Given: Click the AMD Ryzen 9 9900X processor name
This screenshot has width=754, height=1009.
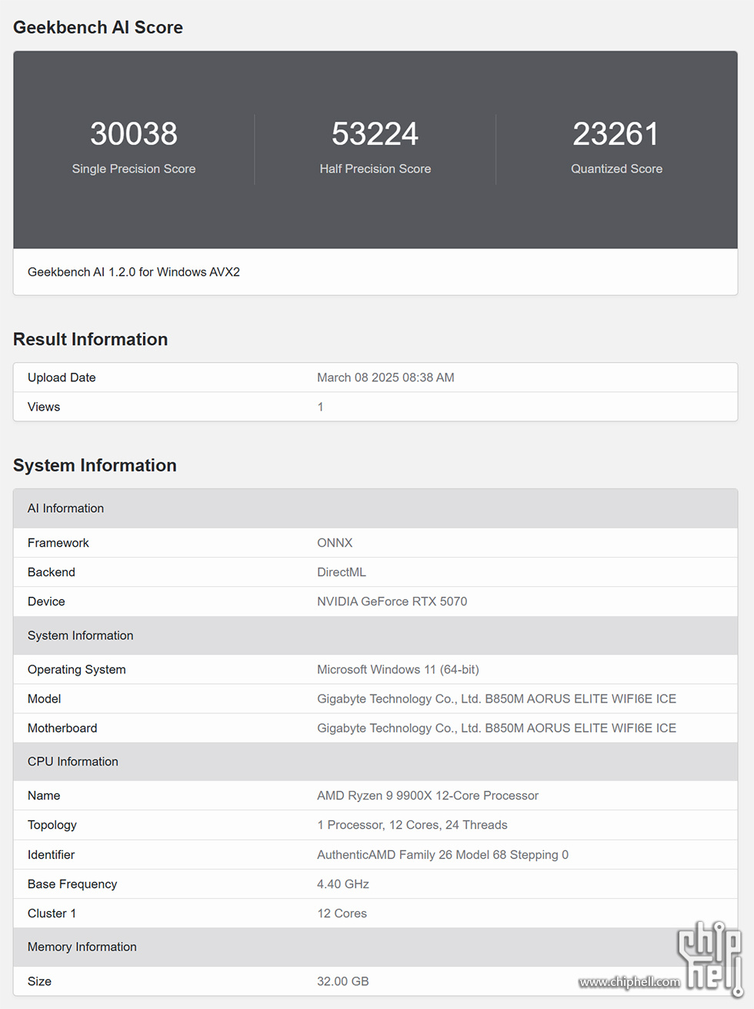Looking at the screenshot, I should click(428, 795).
